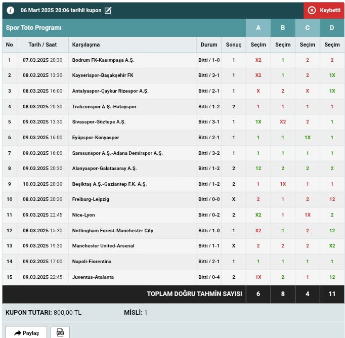Select column B header tab

[283, 28]
